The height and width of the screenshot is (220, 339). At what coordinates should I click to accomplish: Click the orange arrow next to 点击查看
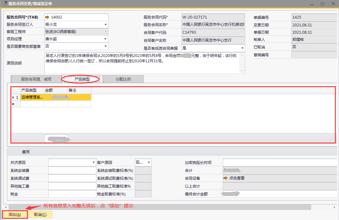[225, 178]
